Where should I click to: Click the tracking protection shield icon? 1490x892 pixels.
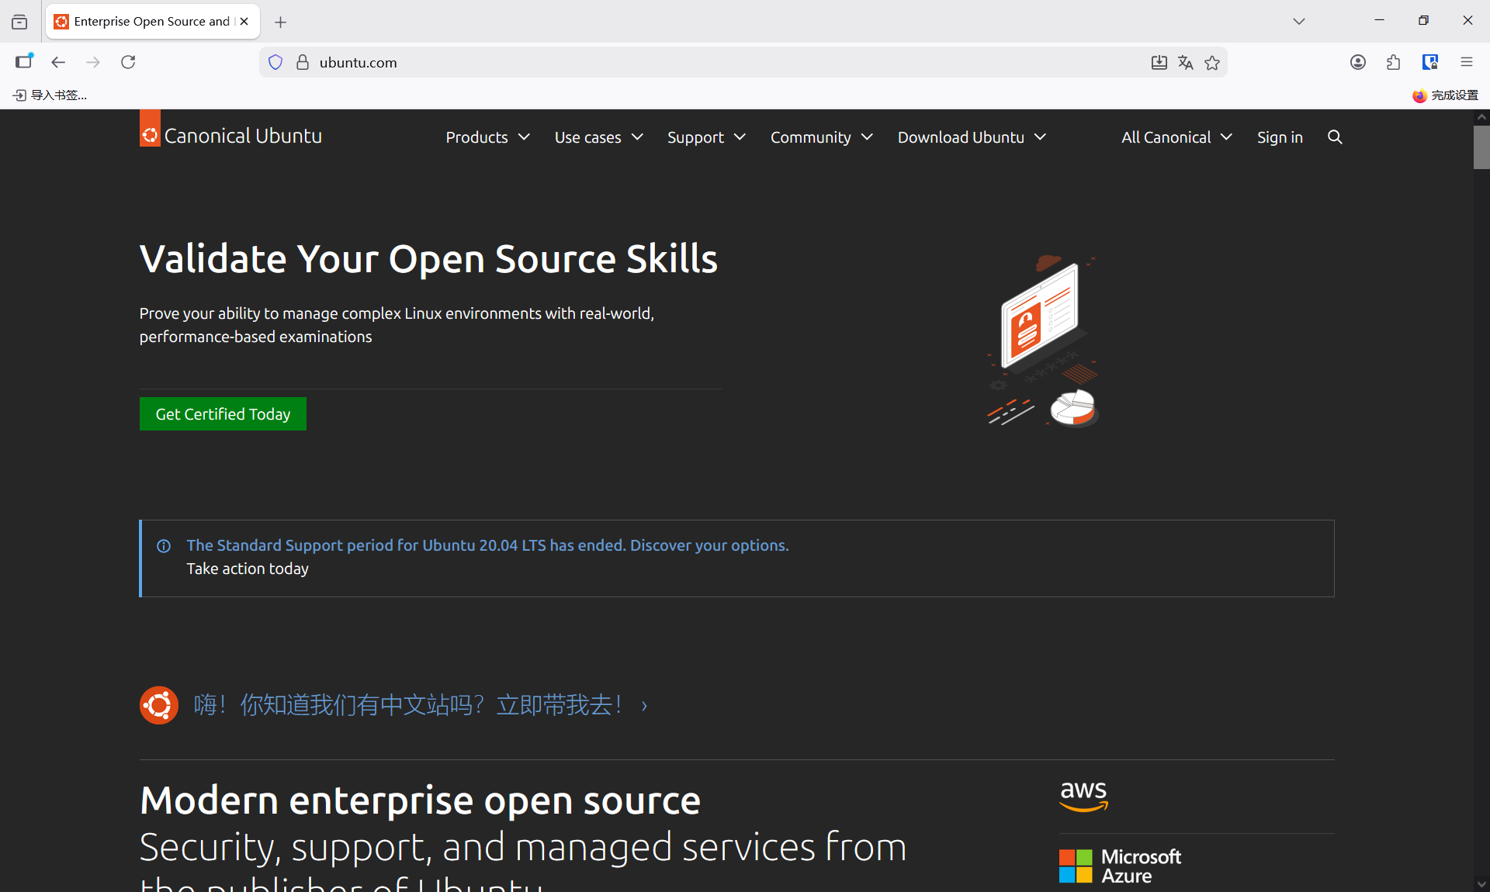pos(275,62)
